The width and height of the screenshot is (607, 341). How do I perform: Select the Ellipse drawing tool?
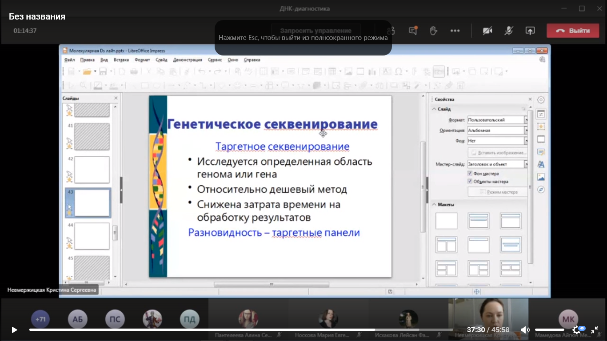156,85
